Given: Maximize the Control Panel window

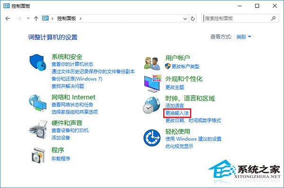Looking at the screenshot, I should tap(257, 6).
